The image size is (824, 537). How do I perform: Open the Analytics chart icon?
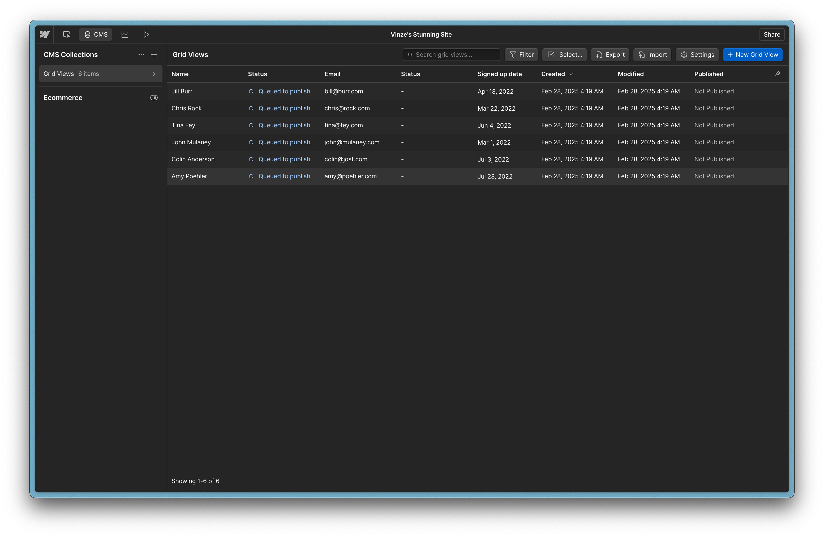[x=125, y=34]
